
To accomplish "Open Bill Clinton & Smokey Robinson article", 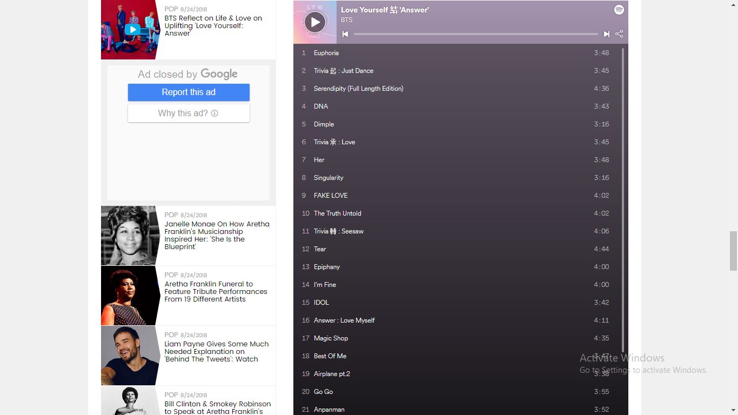I will point(218,407).
